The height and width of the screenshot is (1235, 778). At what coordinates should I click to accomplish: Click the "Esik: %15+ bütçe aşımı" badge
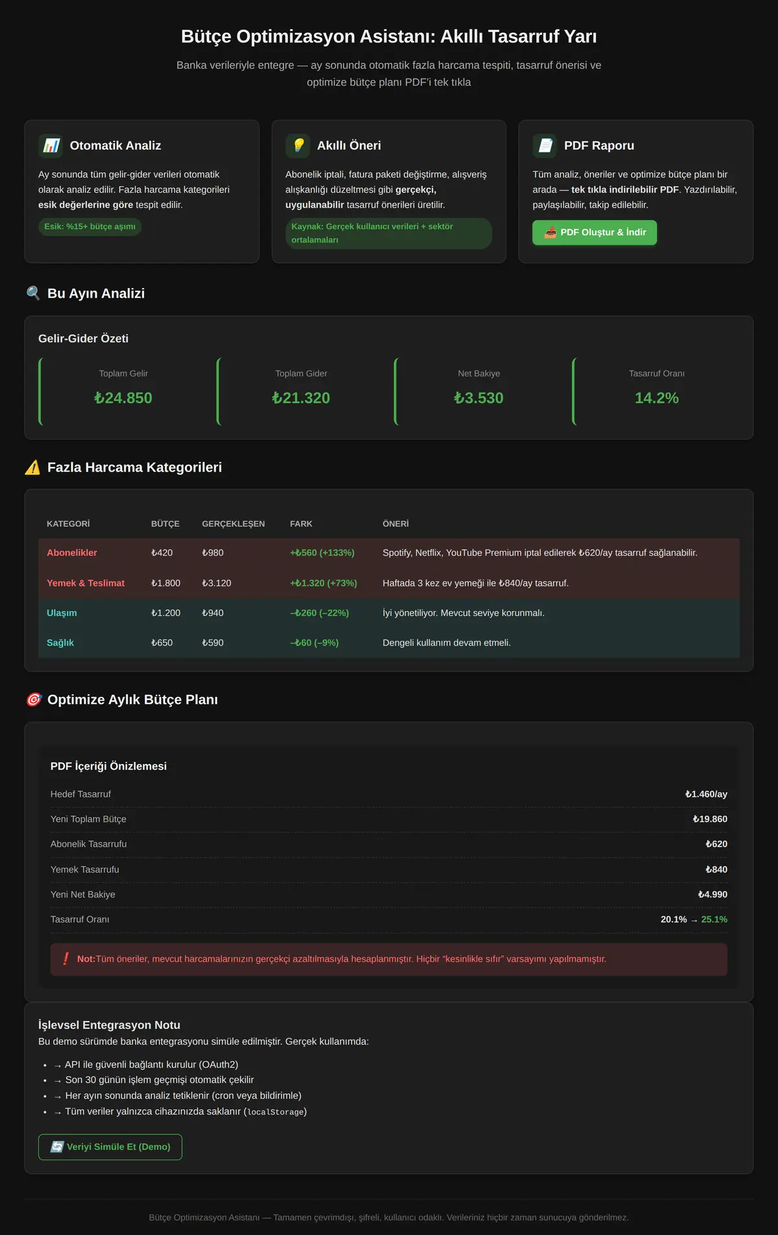tap(90, 226)
